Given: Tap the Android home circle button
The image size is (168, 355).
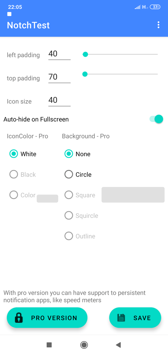Looking at the screenshot, I should tap(84, 345).
